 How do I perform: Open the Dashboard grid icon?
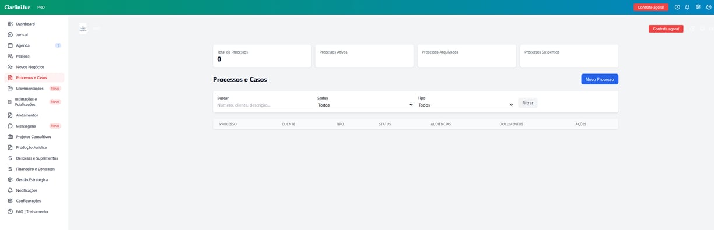10,24
